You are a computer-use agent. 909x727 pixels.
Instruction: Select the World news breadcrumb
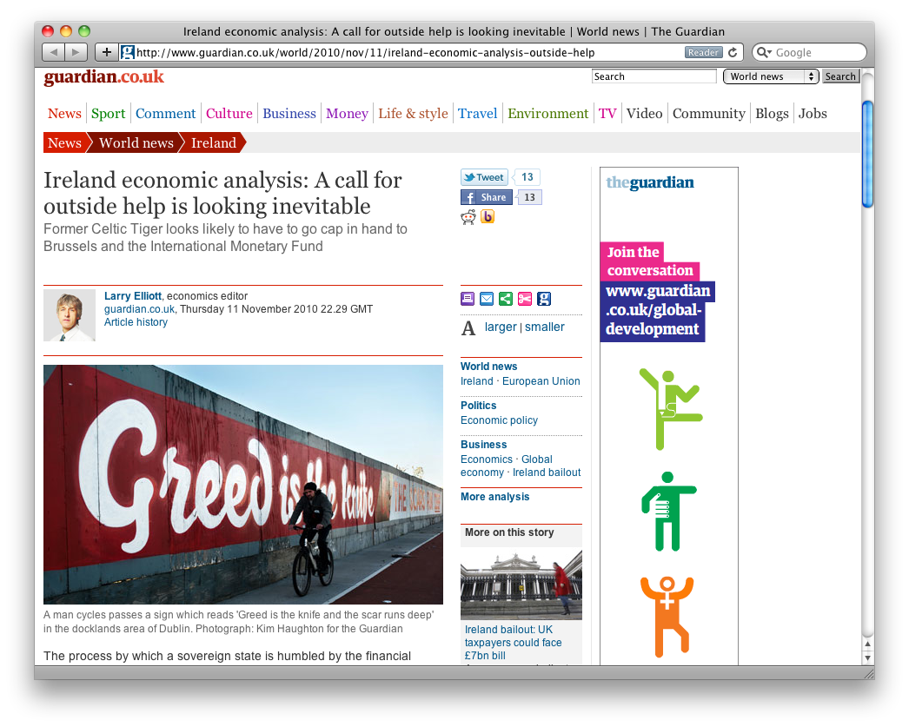pyautogui.click(x=136, y=143)
